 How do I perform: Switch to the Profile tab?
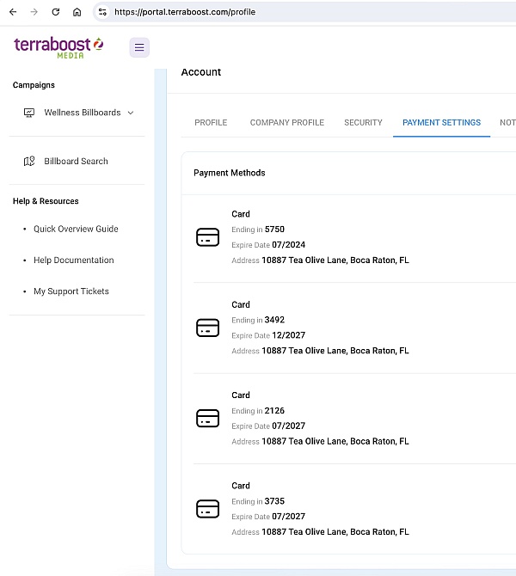(211, 123)
